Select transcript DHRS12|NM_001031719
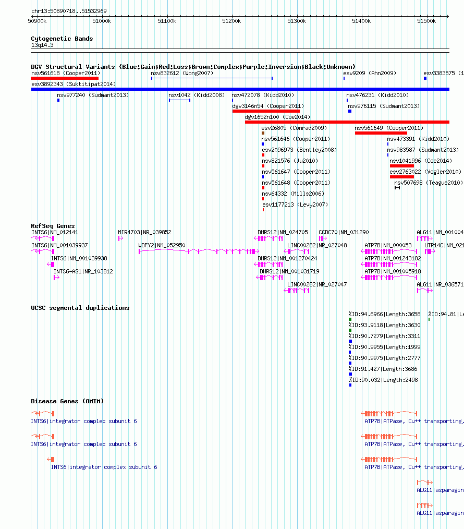 289,272
